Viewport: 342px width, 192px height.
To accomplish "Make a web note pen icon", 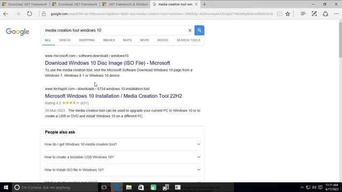I will (x=314, y=14).
